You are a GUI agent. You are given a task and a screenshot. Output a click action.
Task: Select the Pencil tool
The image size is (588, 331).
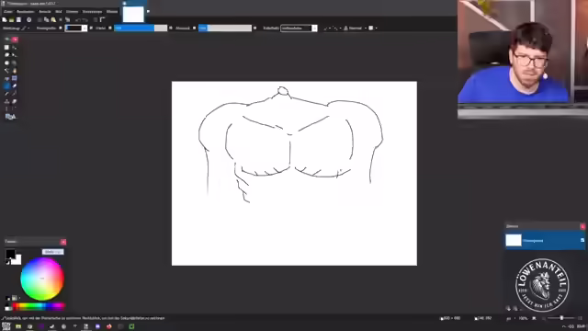coord(6,94)
